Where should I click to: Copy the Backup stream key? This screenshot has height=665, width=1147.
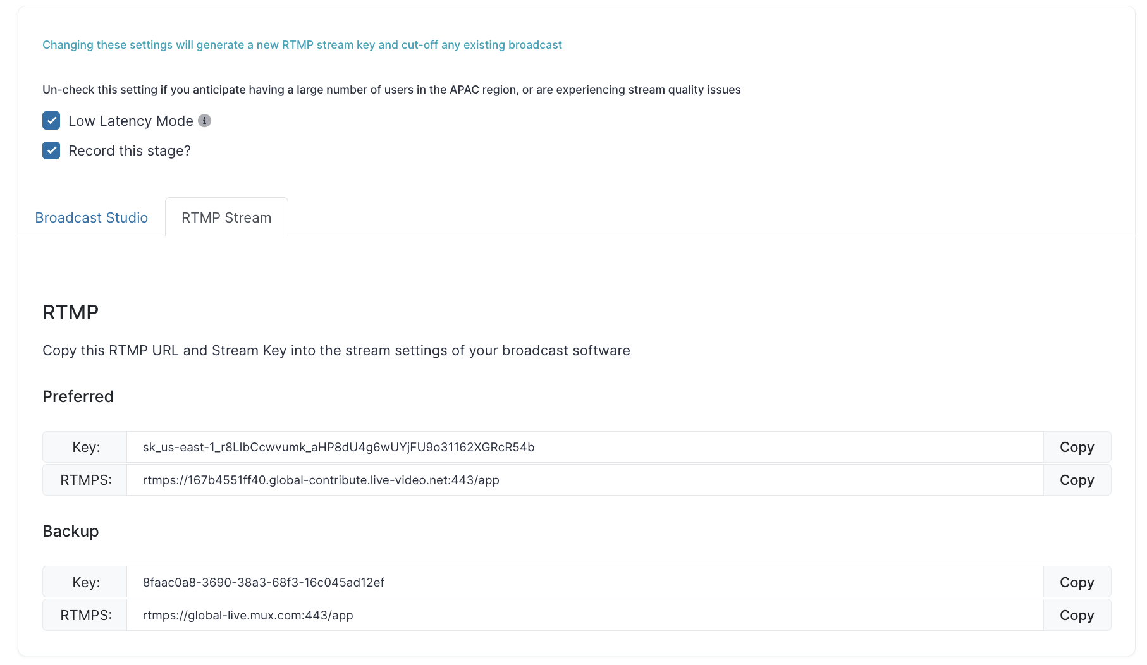pyautogui.click(x=1077, y=582)
